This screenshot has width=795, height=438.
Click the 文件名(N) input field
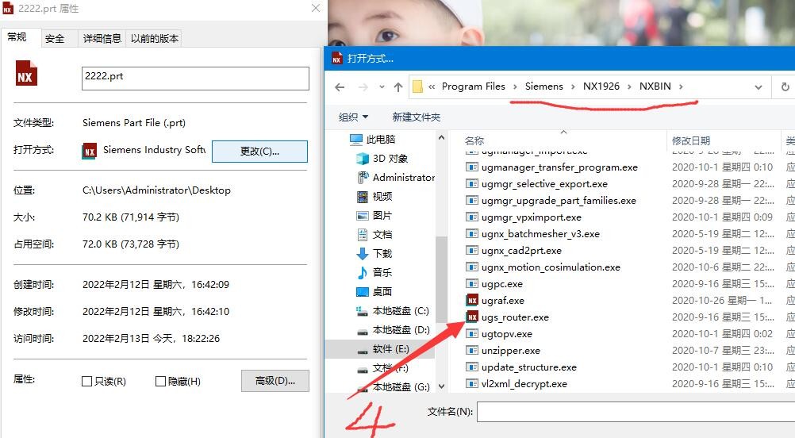[x=635, y=412]
